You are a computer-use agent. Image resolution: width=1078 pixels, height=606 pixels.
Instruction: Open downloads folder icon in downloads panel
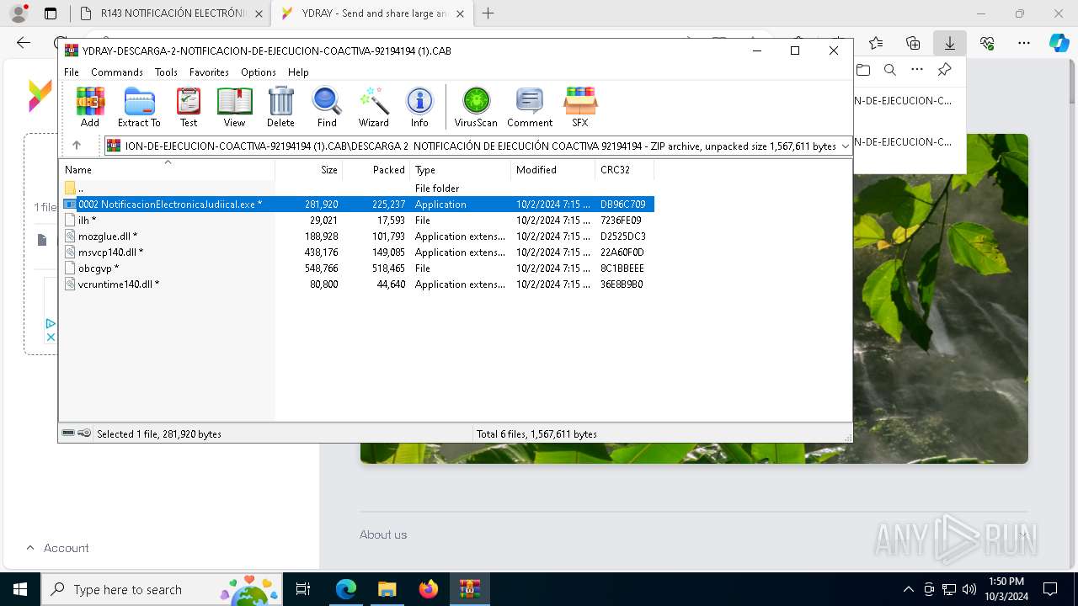(x=863, y=70)
